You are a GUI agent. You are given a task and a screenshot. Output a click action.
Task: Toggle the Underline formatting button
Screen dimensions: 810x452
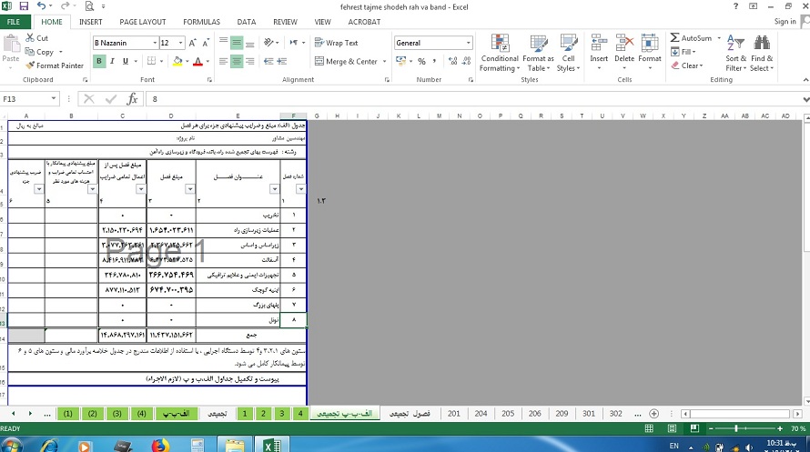pyautogui.click(x=129, y=62)
